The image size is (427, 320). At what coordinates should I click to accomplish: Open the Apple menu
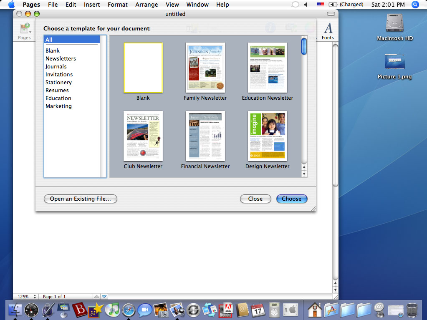pos(11,4)
